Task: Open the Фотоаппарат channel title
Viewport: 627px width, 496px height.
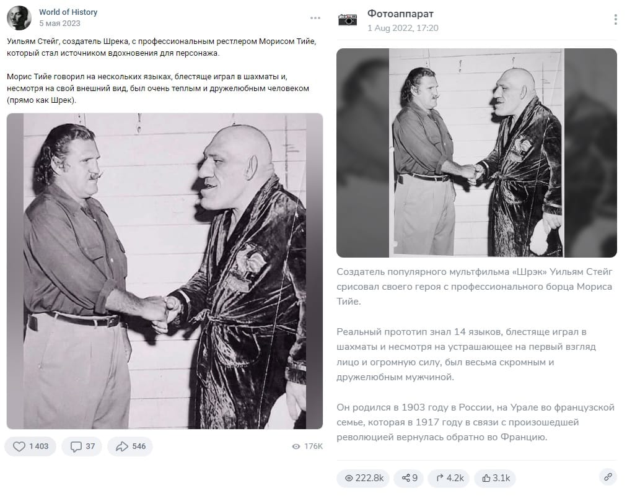Action: click(400, 14)
